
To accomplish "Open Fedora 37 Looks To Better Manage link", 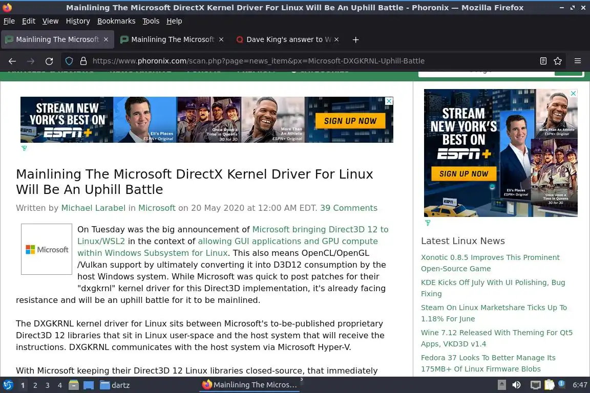I will [488, 363].
